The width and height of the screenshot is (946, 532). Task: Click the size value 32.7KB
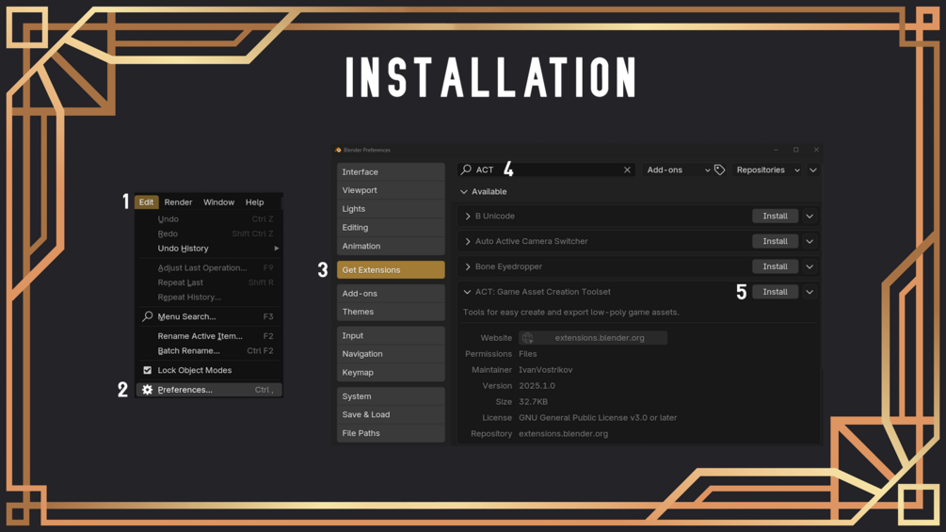click(534, 402)
